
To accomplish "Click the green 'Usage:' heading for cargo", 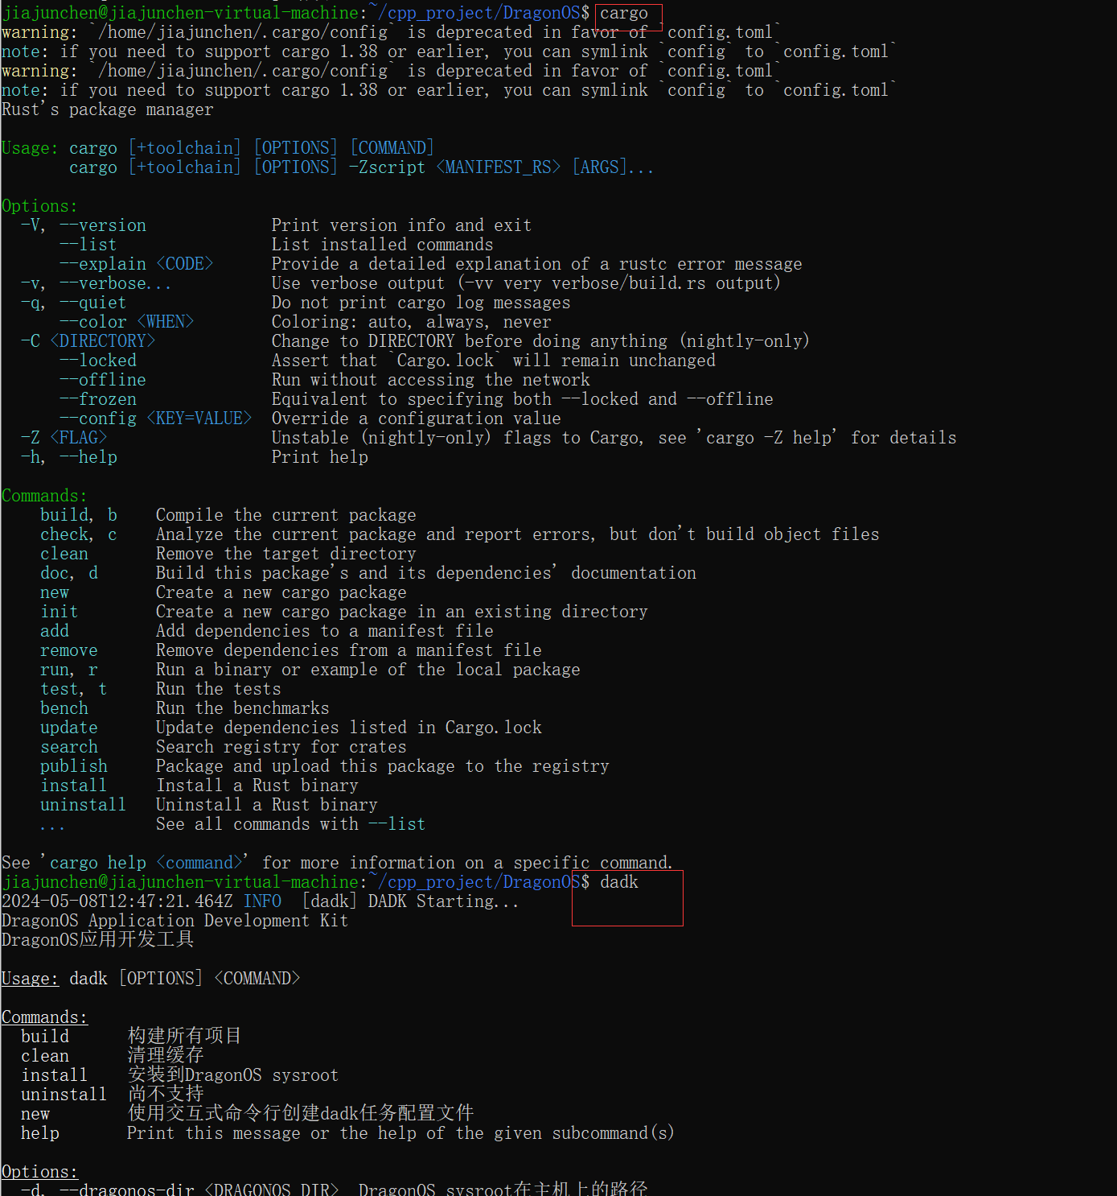I will point(30,148).
